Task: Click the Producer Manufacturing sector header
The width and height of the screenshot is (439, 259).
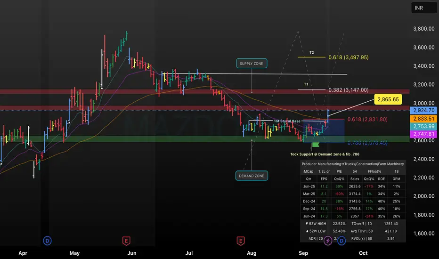Action: 353,164
